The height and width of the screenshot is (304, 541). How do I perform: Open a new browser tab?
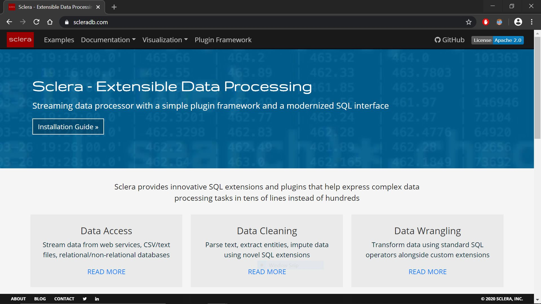114,7
